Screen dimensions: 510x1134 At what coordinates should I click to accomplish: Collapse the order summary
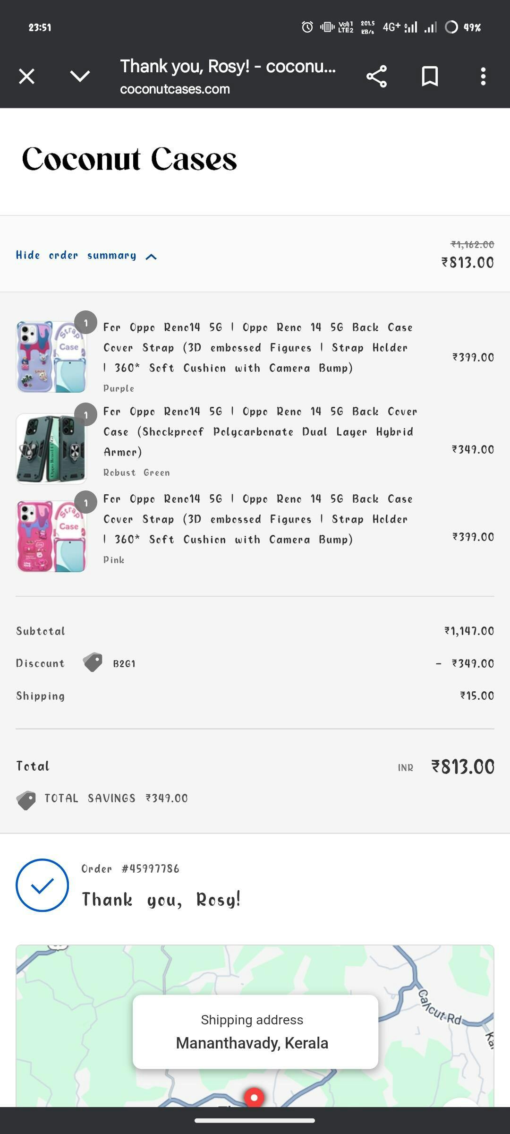tap(76, 256)
